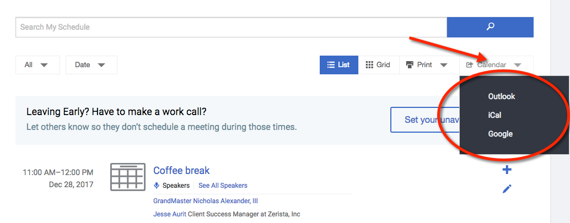Click the magnifying glass search button
The width and height of the screenshot is (570, 223).
(x=490, y=27)
